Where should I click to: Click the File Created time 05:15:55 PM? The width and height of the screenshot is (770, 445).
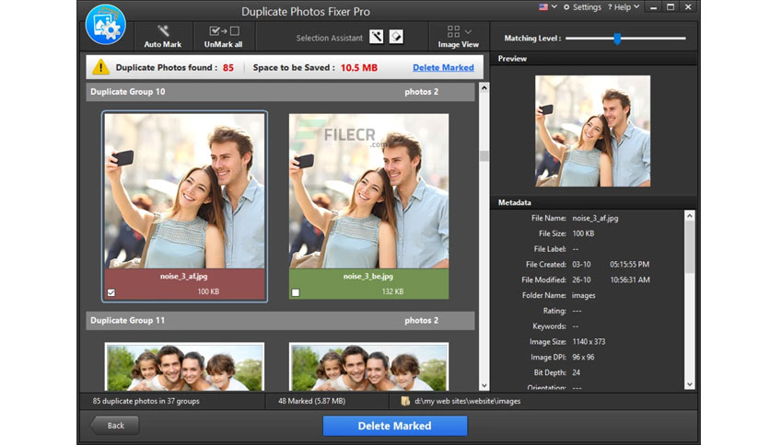pos(630,265)
